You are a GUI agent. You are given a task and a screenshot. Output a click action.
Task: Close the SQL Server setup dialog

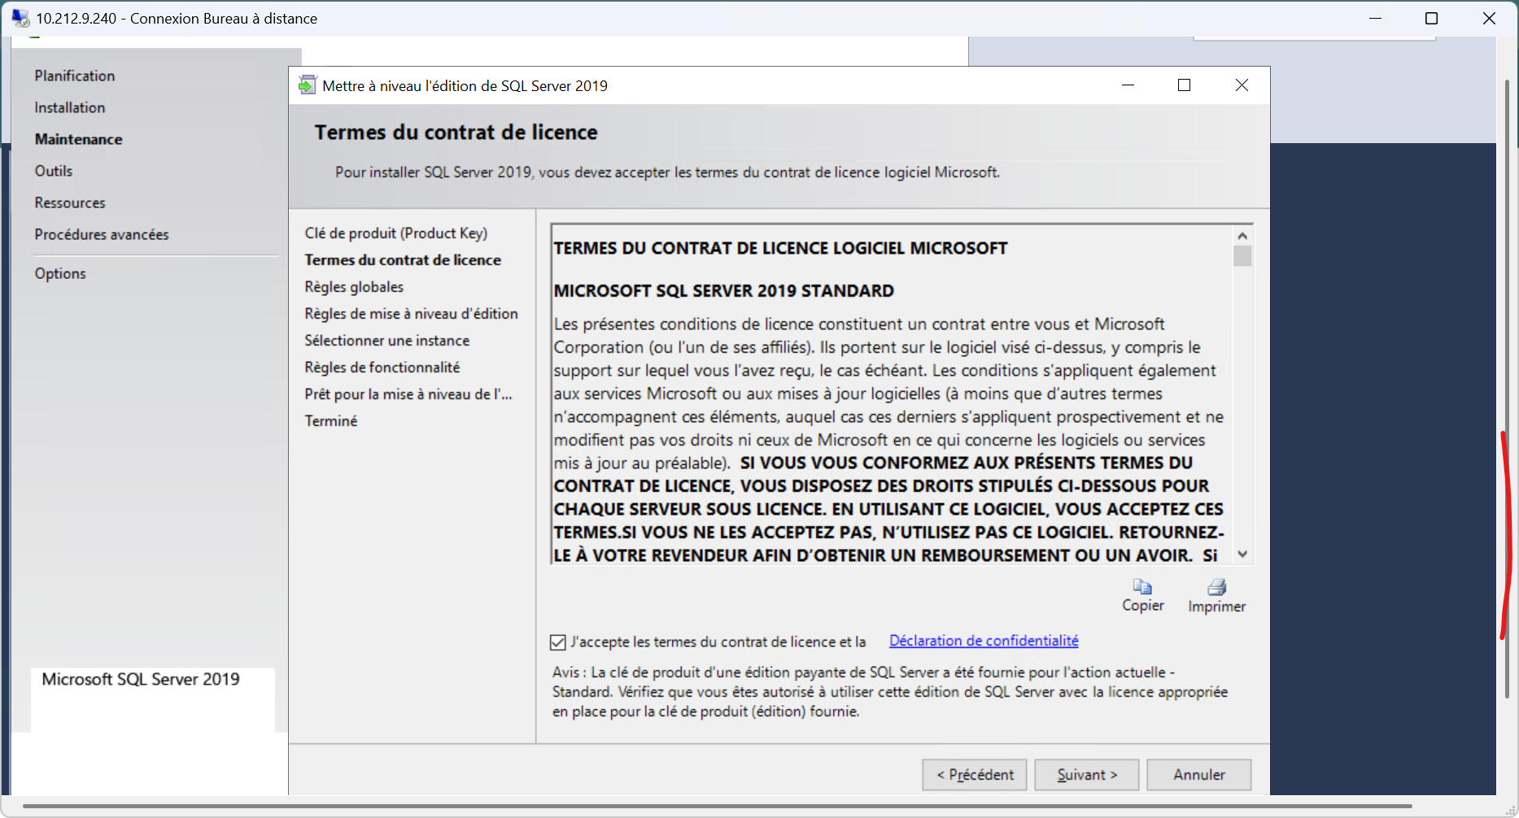(x=1242, y=85)
